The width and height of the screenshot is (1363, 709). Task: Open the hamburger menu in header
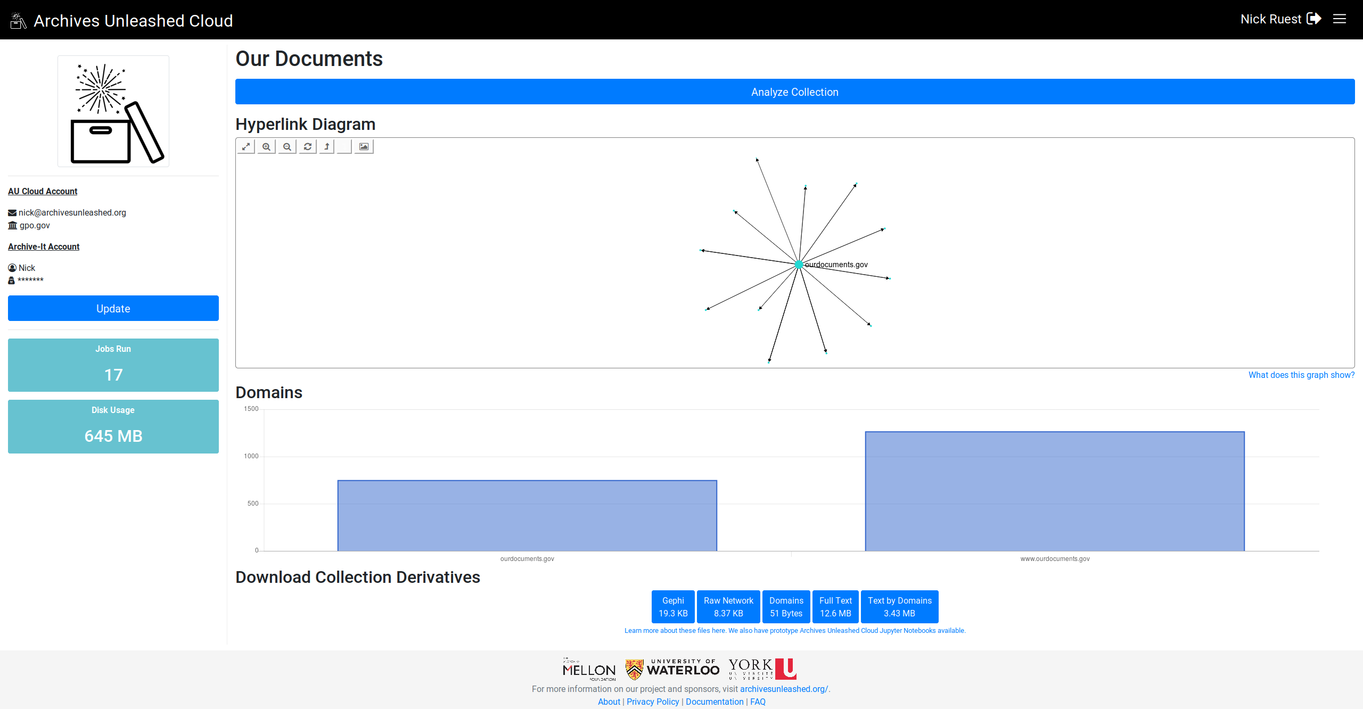1340,19
